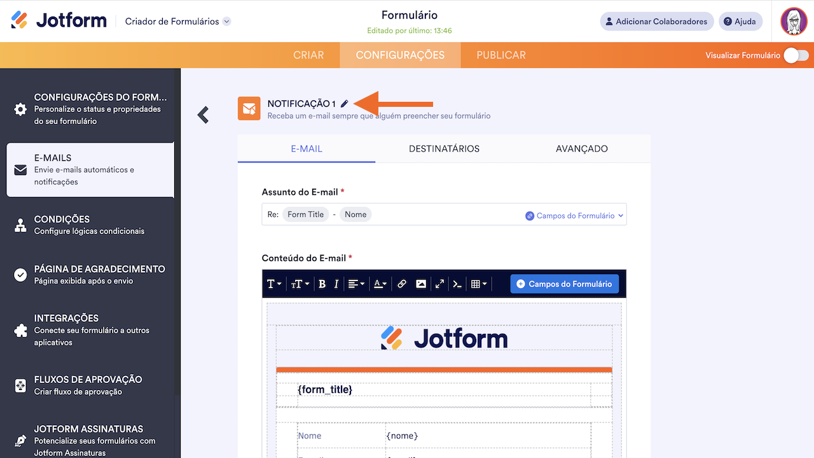Click the pencil icon to rename Notificação 1
Screen dimensions: 814x458
344,104
